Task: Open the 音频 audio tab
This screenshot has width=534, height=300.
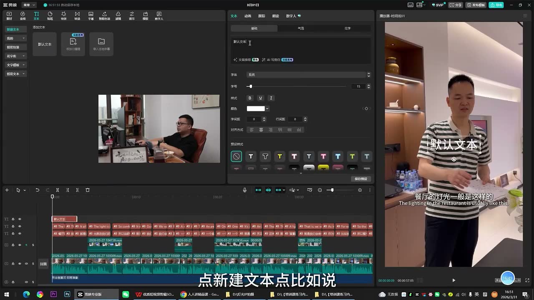Action: [x=23, y=16]
